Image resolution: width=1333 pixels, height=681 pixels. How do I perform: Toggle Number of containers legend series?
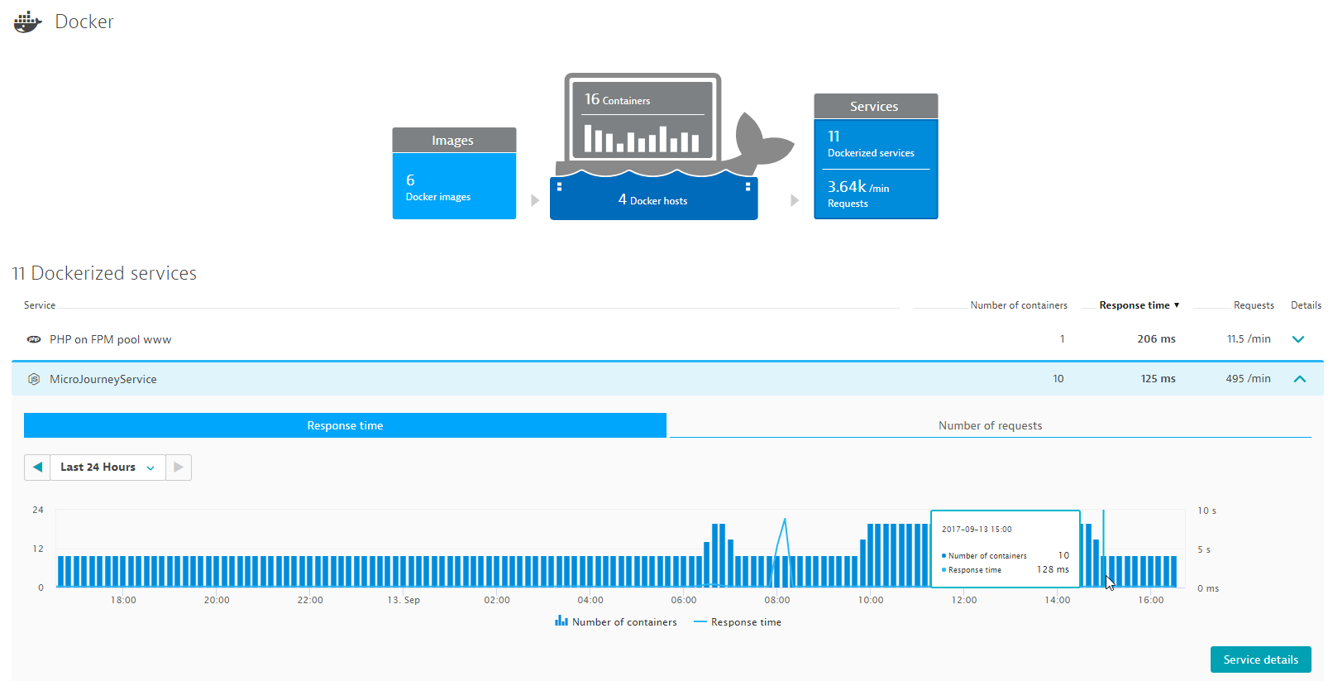click(x=616, y=622)
